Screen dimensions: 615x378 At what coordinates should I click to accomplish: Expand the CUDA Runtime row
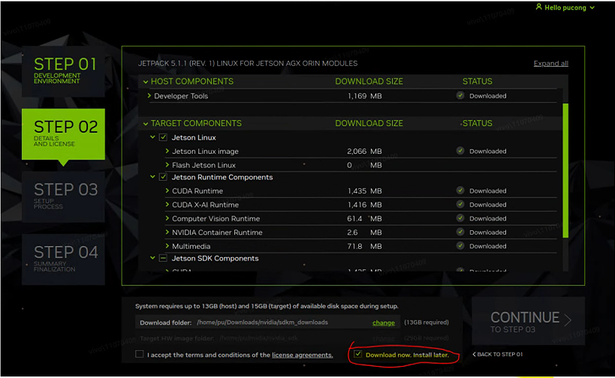click(167, 190)
